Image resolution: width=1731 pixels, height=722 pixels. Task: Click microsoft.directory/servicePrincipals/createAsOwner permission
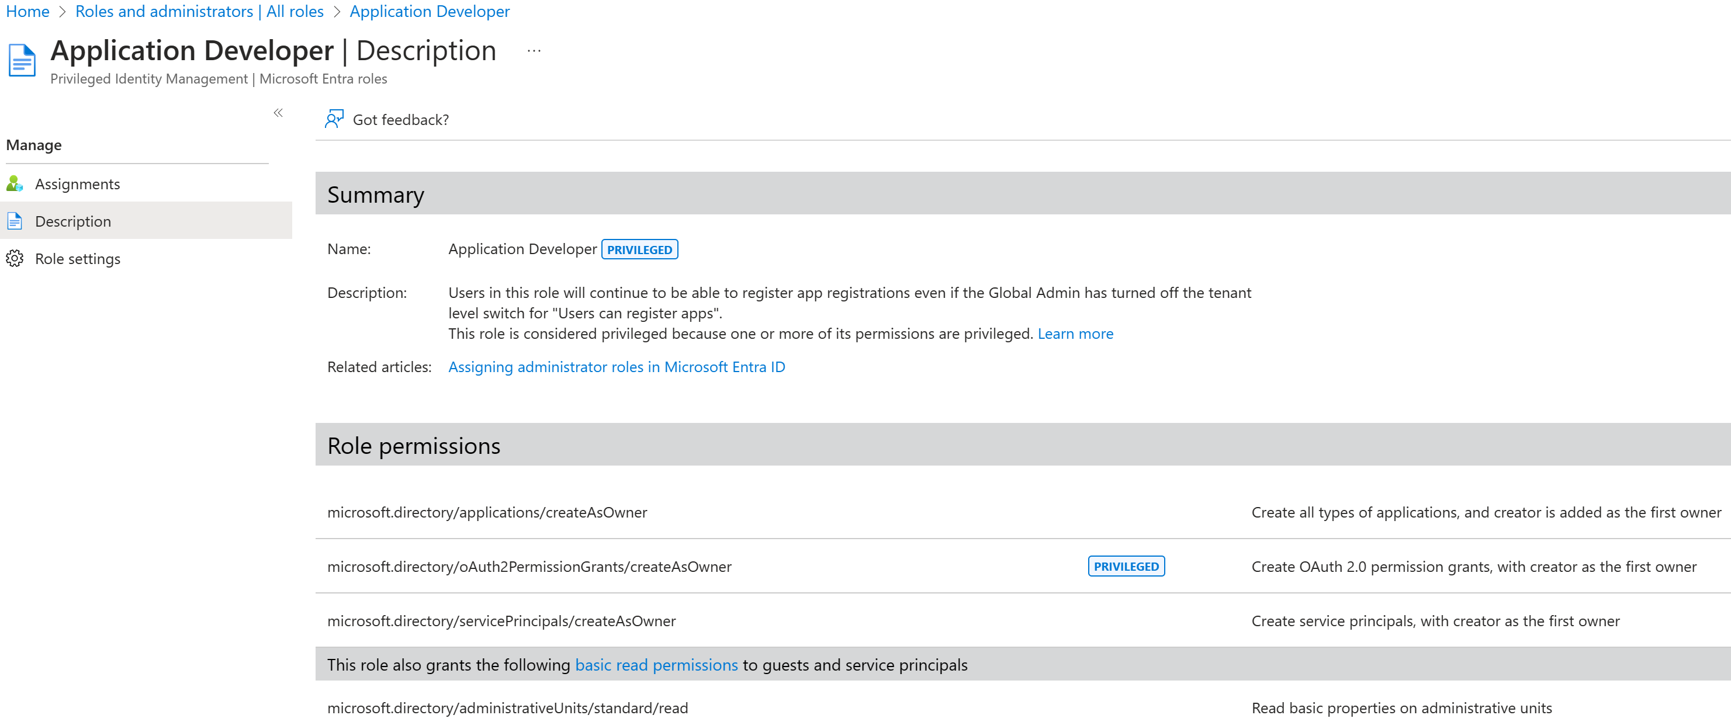[x=501, y=622]
